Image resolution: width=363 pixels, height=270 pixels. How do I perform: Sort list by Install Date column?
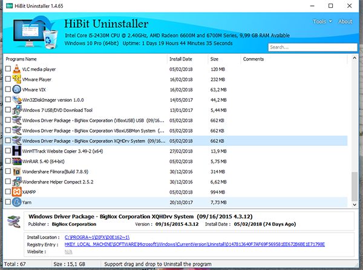tap(180, 59)
